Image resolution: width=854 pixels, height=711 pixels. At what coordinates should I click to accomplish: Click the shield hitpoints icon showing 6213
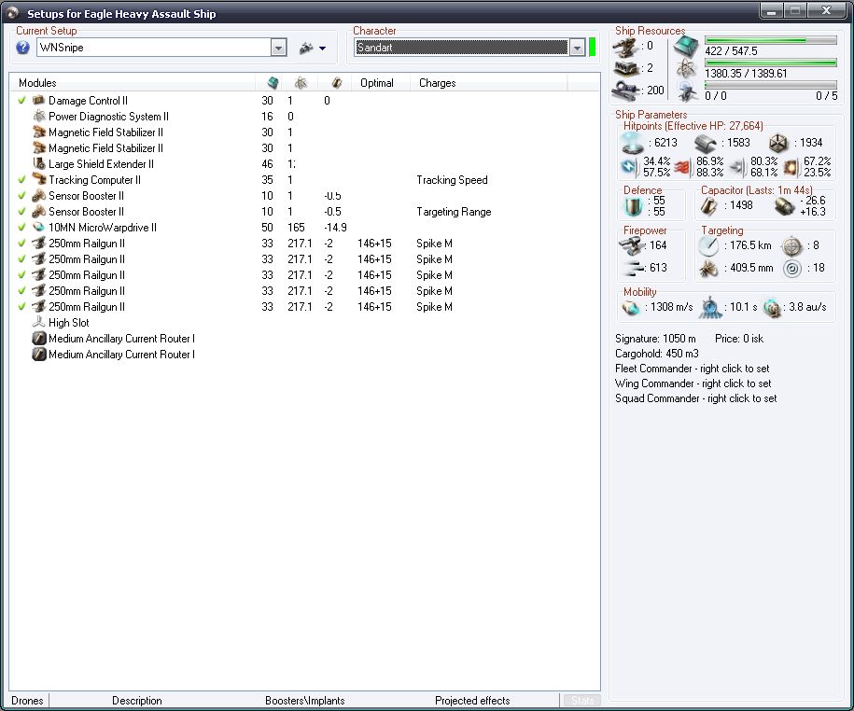click(x=632, y=144)
